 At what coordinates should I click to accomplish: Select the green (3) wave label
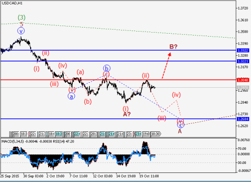[22, 18]
